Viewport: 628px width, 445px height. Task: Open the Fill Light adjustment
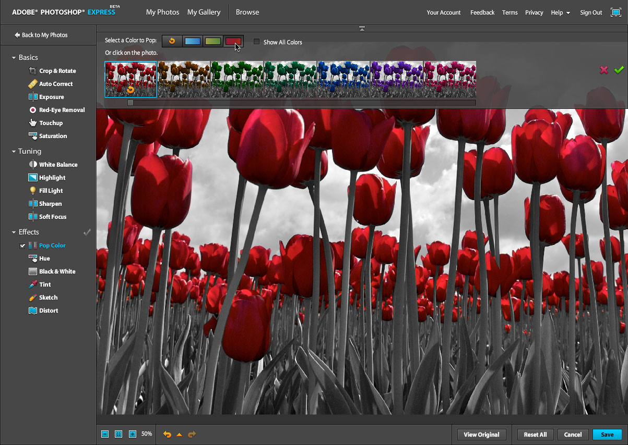(51, 191)
